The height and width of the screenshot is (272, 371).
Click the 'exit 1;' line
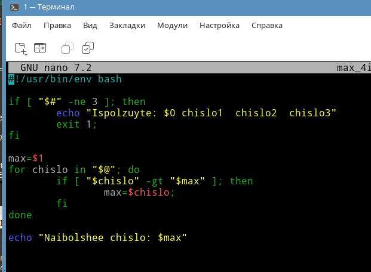click(x=76, y=124)
